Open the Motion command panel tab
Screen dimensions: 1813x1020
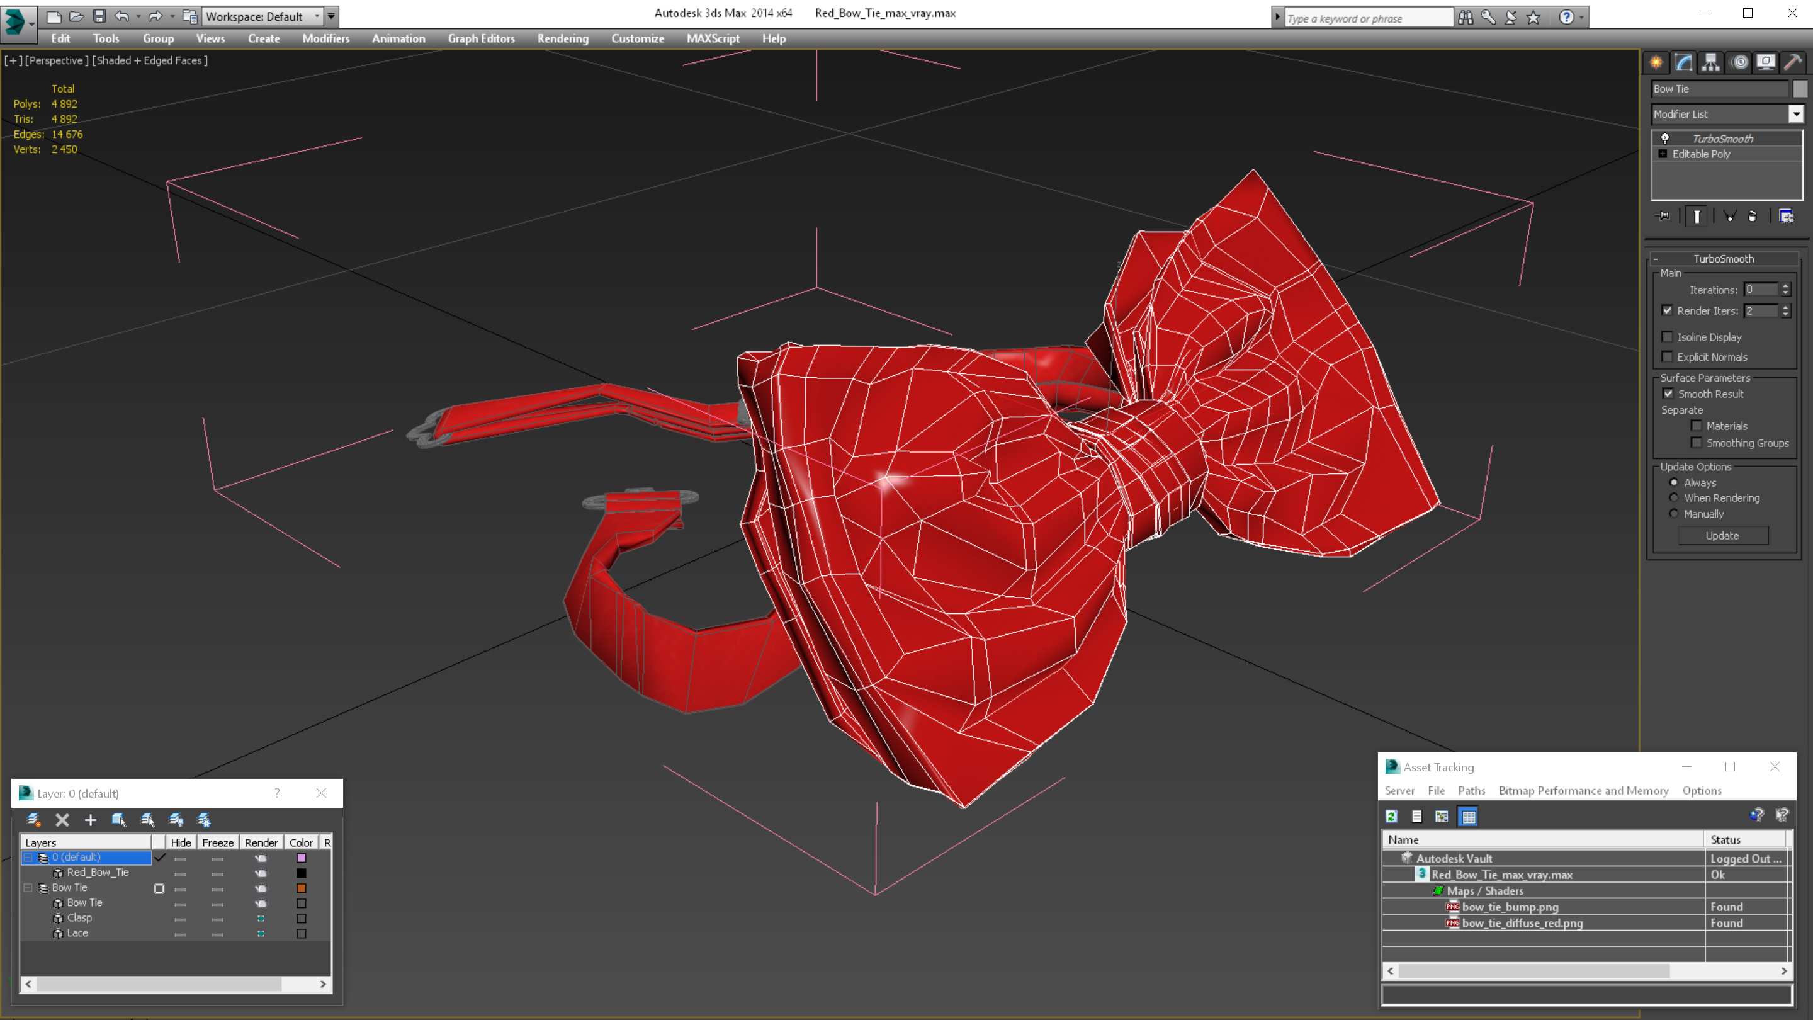point(1740,63)
